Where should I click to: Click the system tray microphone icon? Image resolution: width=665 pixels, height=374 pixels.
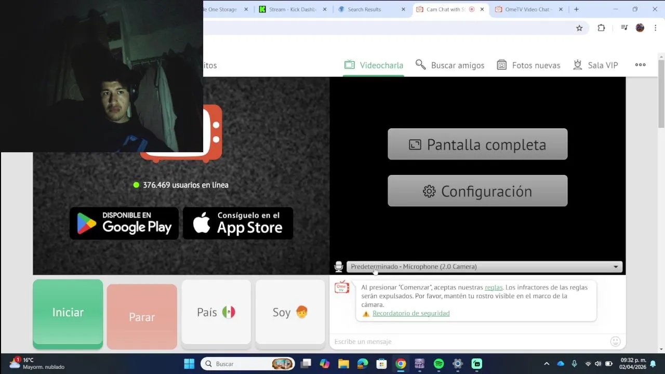(x=574, y=364)
